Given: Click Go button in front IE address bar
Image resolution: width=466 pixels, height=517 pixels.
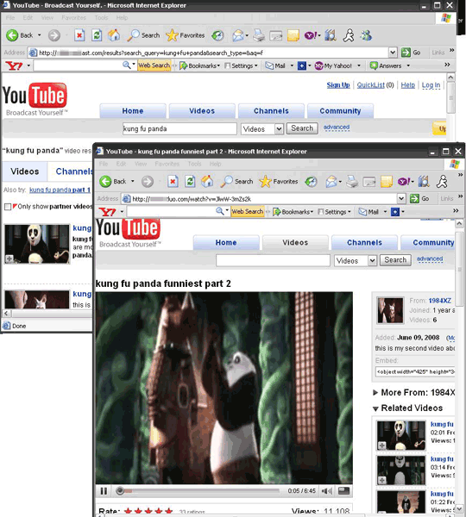Looking at the screenshot, I should 419,198.
